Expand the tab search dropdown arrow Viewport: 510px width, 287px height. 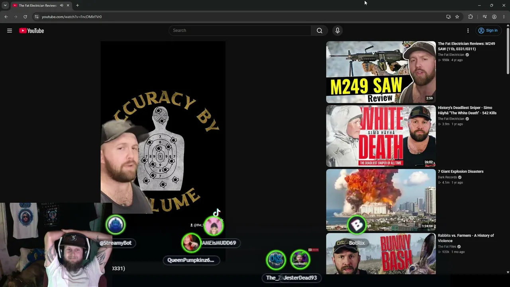5,6
